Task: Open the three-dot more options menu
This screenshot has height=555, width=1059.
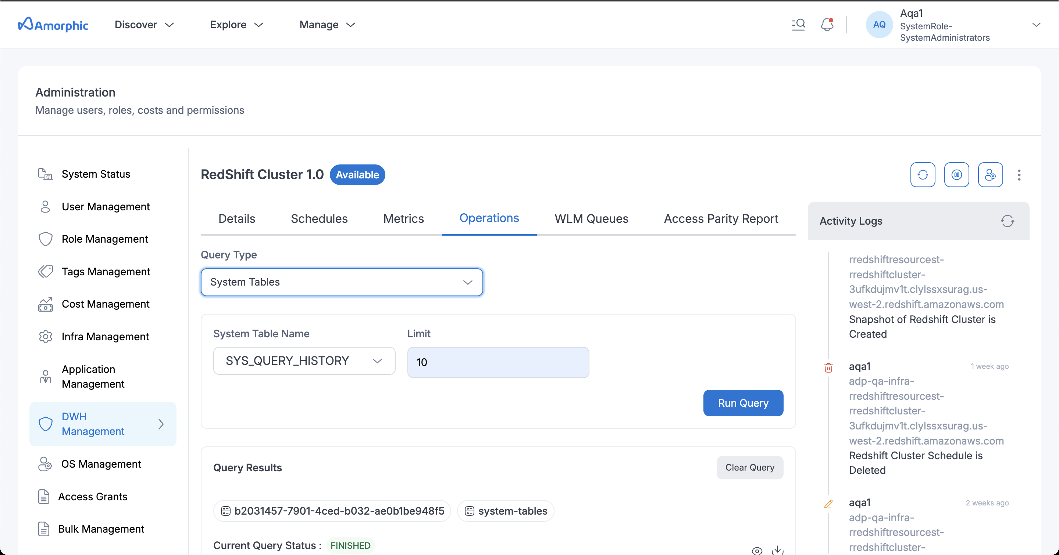Action: click(1019, 175)
